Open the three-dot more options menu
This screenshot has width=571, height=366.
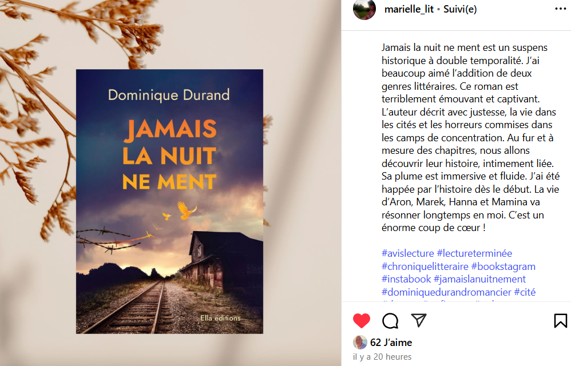pos(561,9)
